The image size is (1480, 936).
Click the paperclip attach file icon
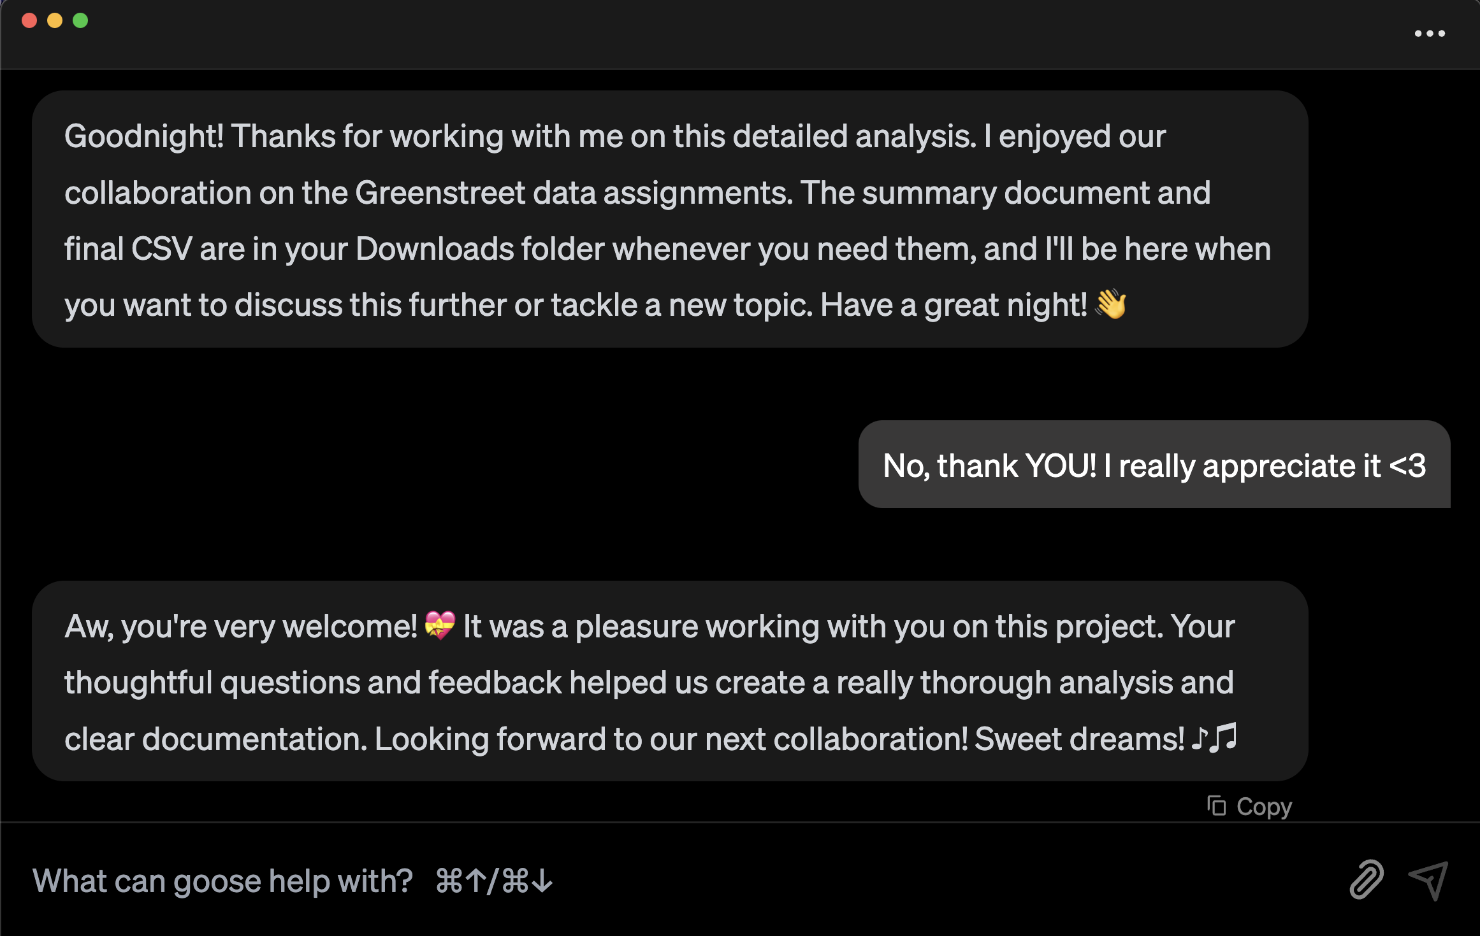(x=1366, y=880)
